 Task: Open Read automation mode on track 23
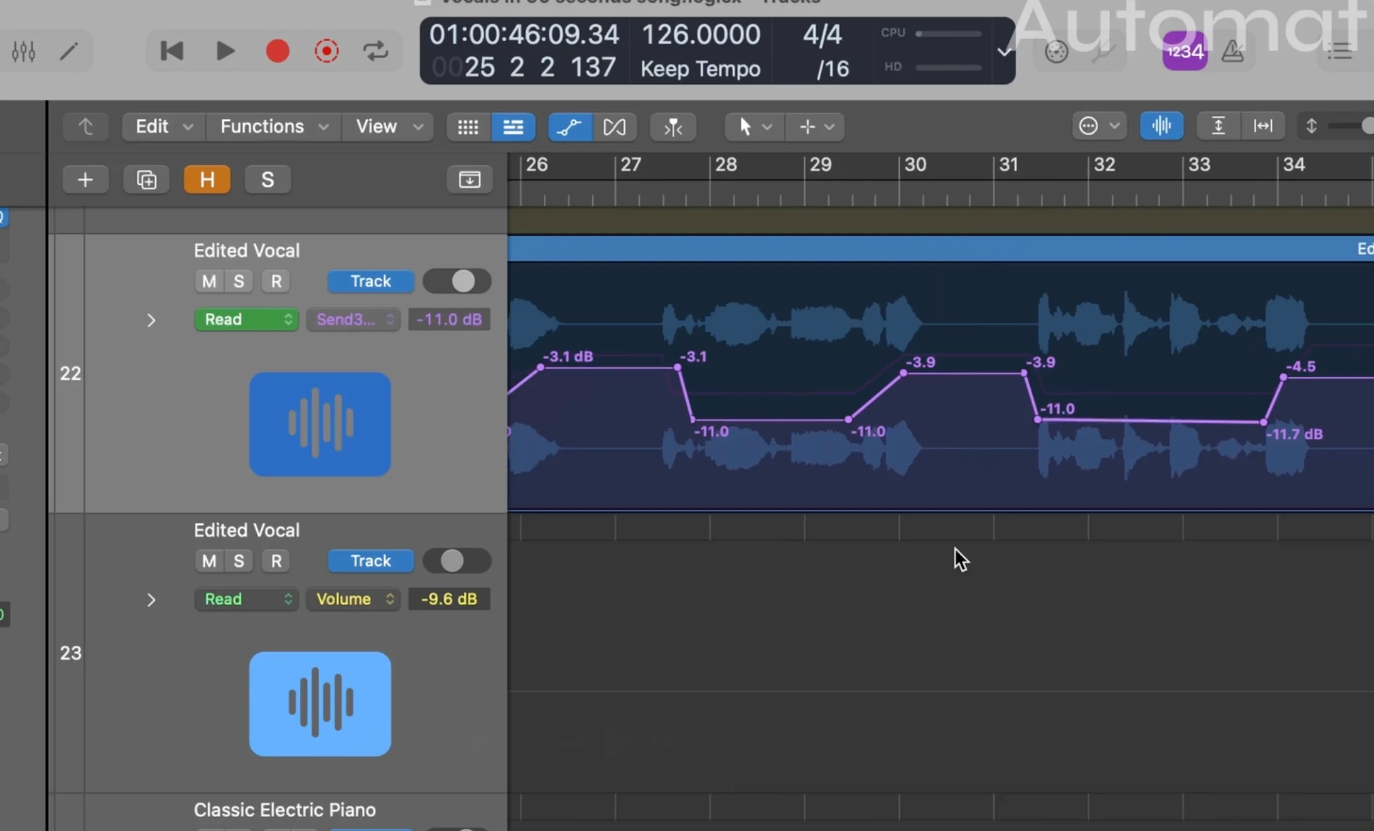pos(247,599)
